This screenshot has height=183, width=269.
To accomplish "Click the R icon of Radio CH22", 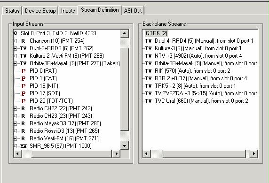I will (x=23, y=108).
